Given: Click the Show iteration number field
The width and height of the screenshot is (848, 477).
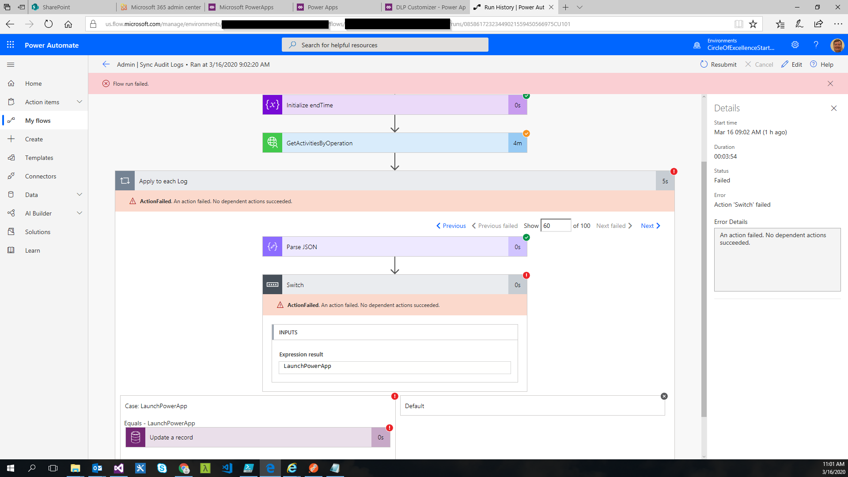Looking at the screenshot, I should 556,226.
